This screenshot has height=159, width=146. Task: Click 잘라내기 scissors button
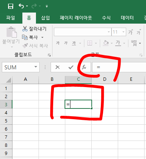click(x=34, y=29)
